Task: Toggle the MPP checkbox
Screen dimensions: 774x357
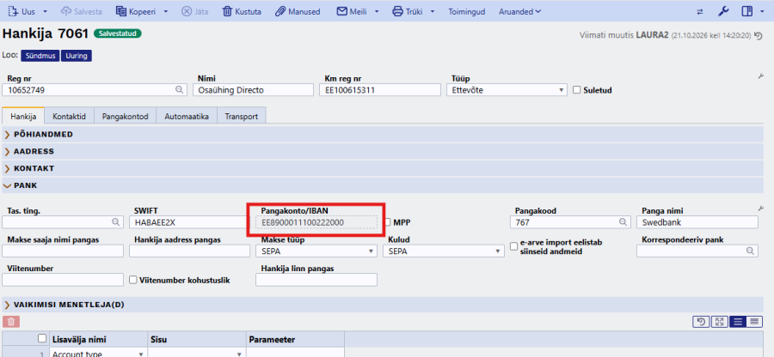Action: click(389, 222)
